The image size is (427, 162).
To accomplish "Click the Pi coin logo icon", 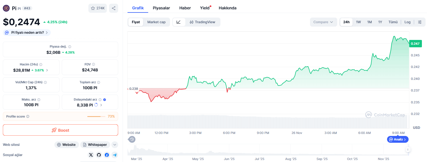I will (6, 8).
